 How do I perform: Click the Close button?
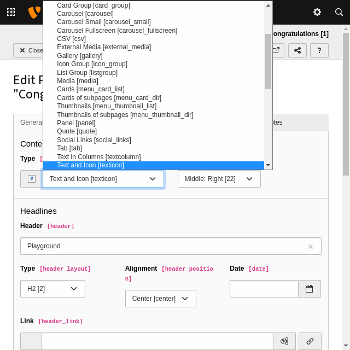28,50
